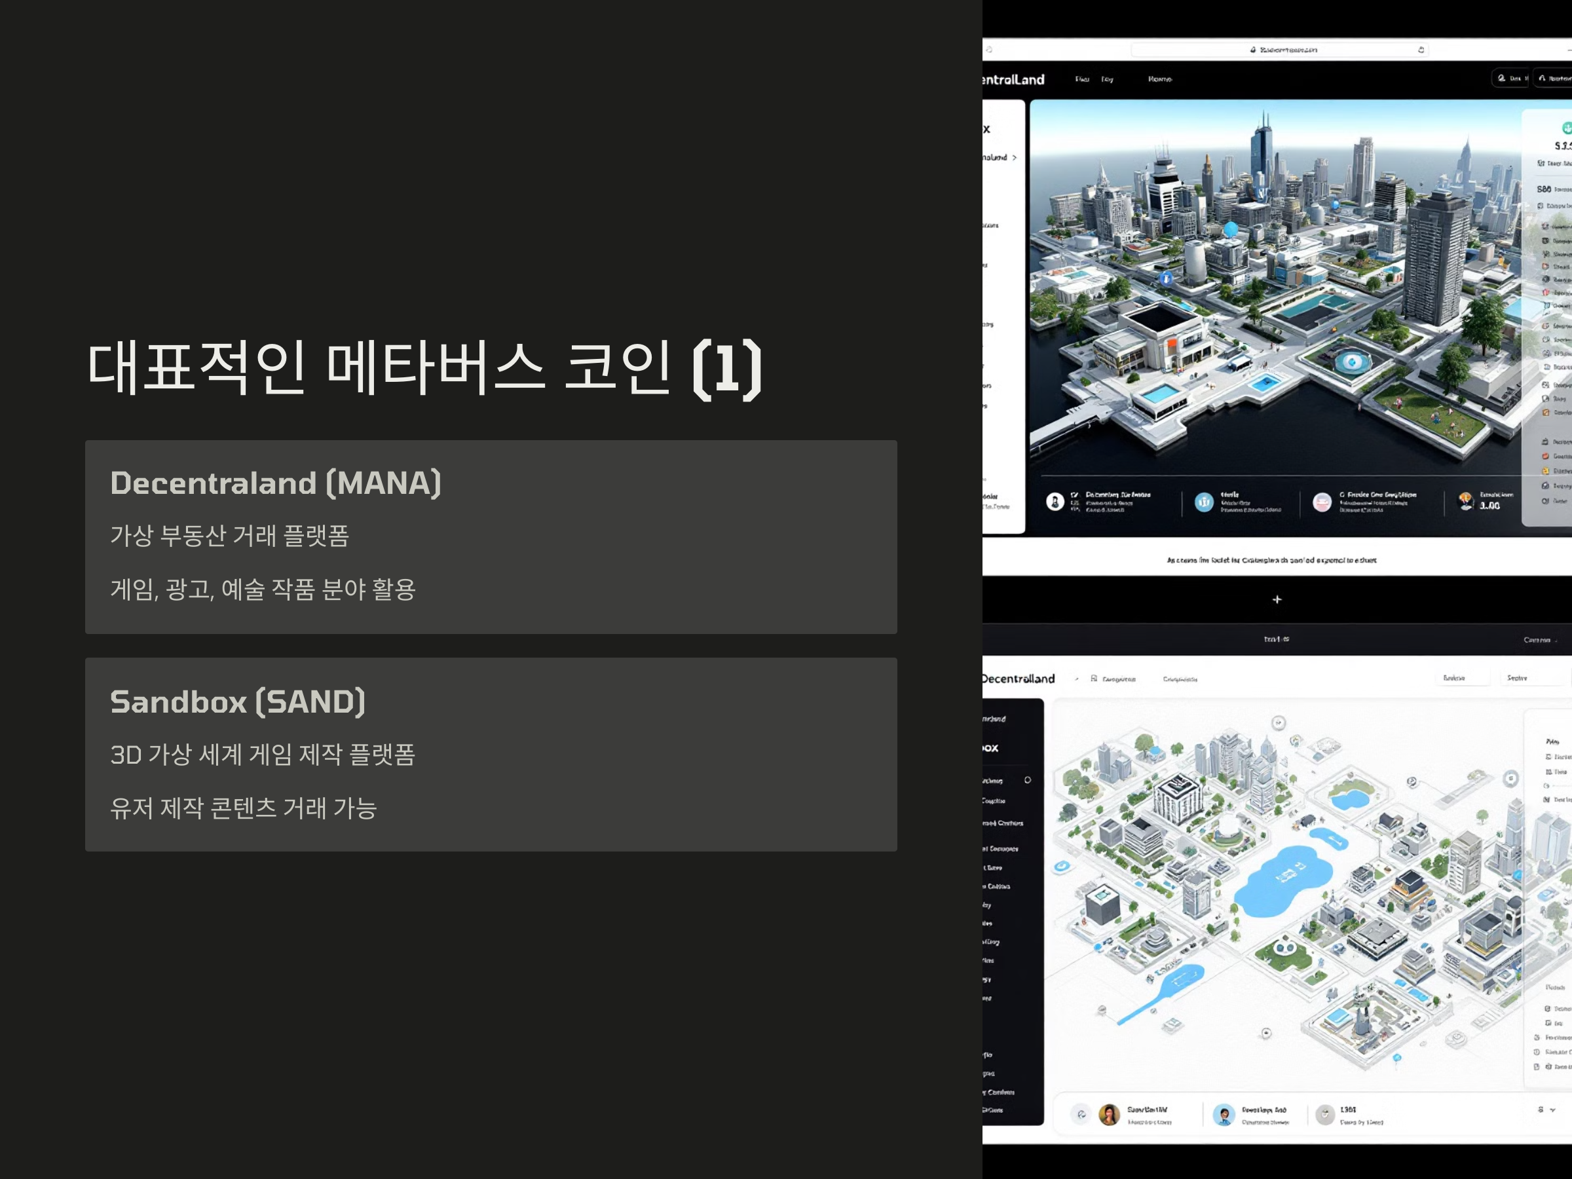Click the plus icon between the two screenshots
Image resolution: width=1572 pixels, height=1179 pixels.
[1277, 600]
